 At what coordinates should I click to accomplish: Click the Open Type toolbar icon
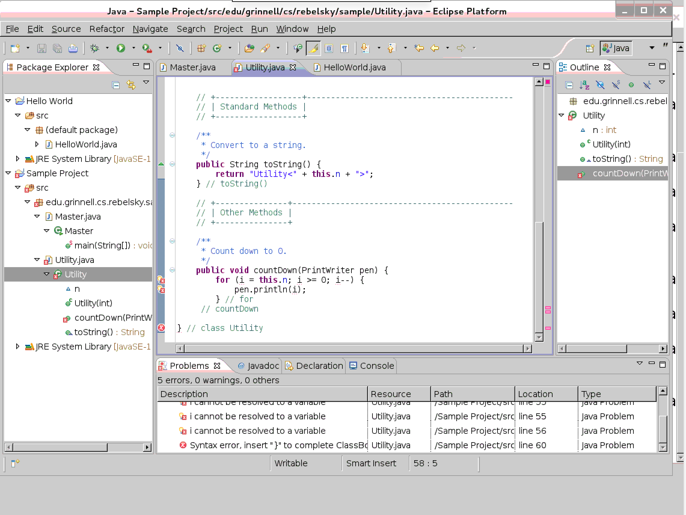coord(249,48)
